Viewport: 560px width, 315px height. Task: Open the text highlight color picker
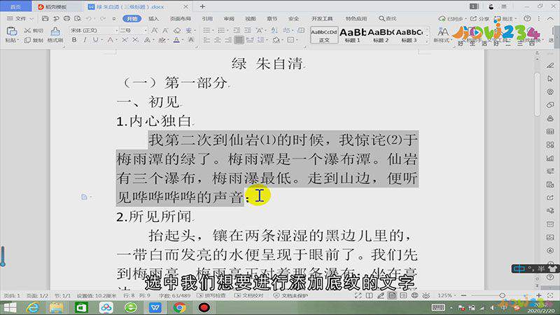click(x=162, y=40)
